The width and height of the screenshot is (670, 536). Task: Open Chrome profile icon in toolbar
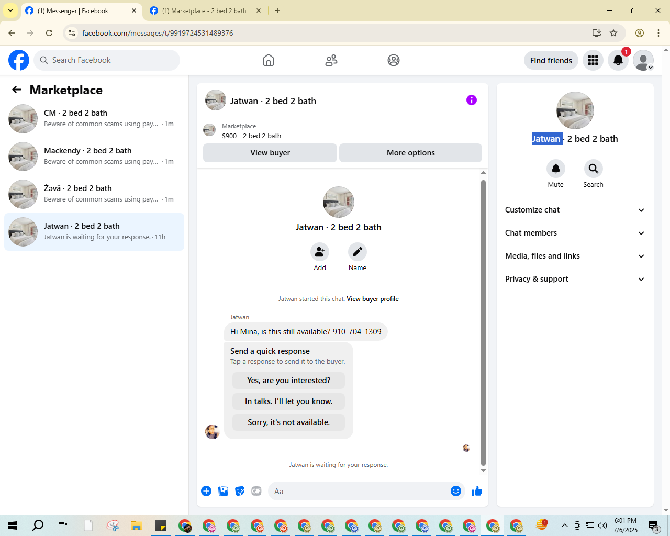640,33
